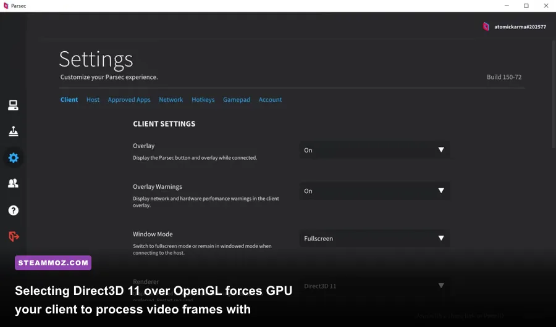Click the Overlay Warnings label

(x=158, y=187)
